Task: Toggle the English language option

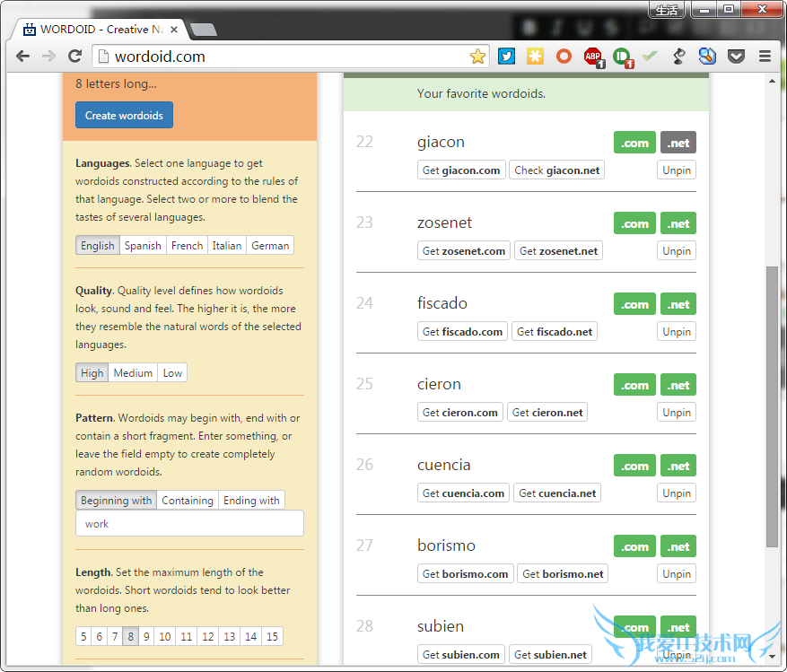Action: [98, 246]
